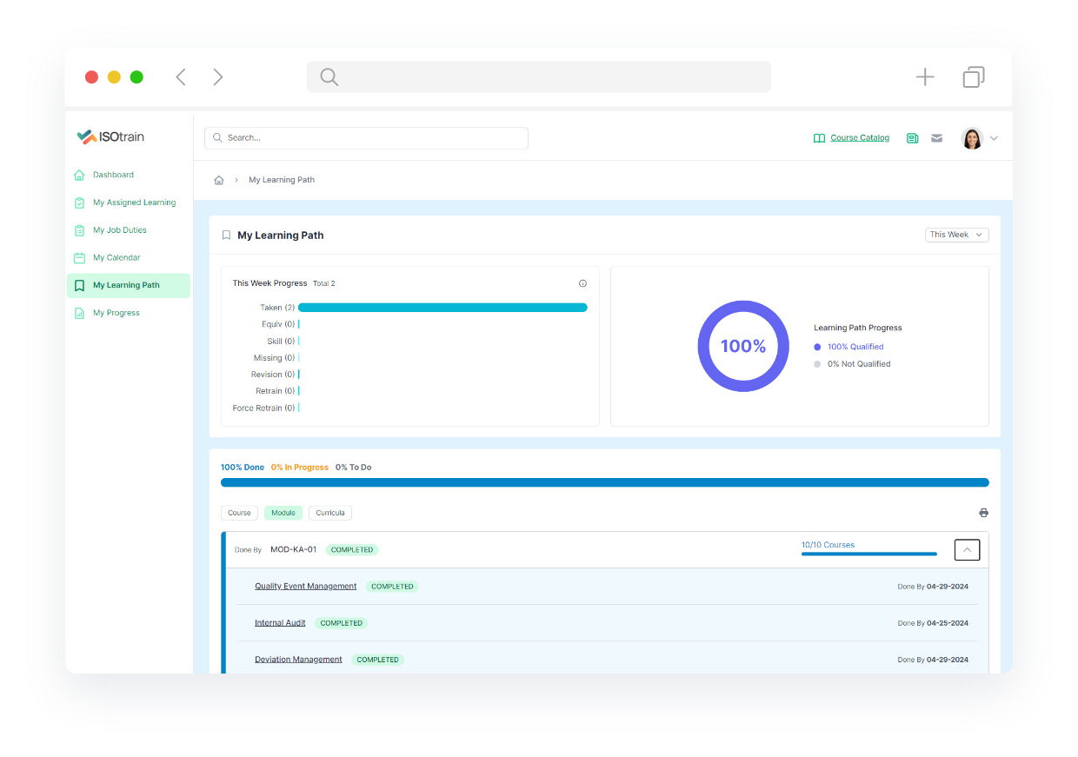1078x757 pixels.
Task: Click the Taken progress bar
Action: pos(443,308)
